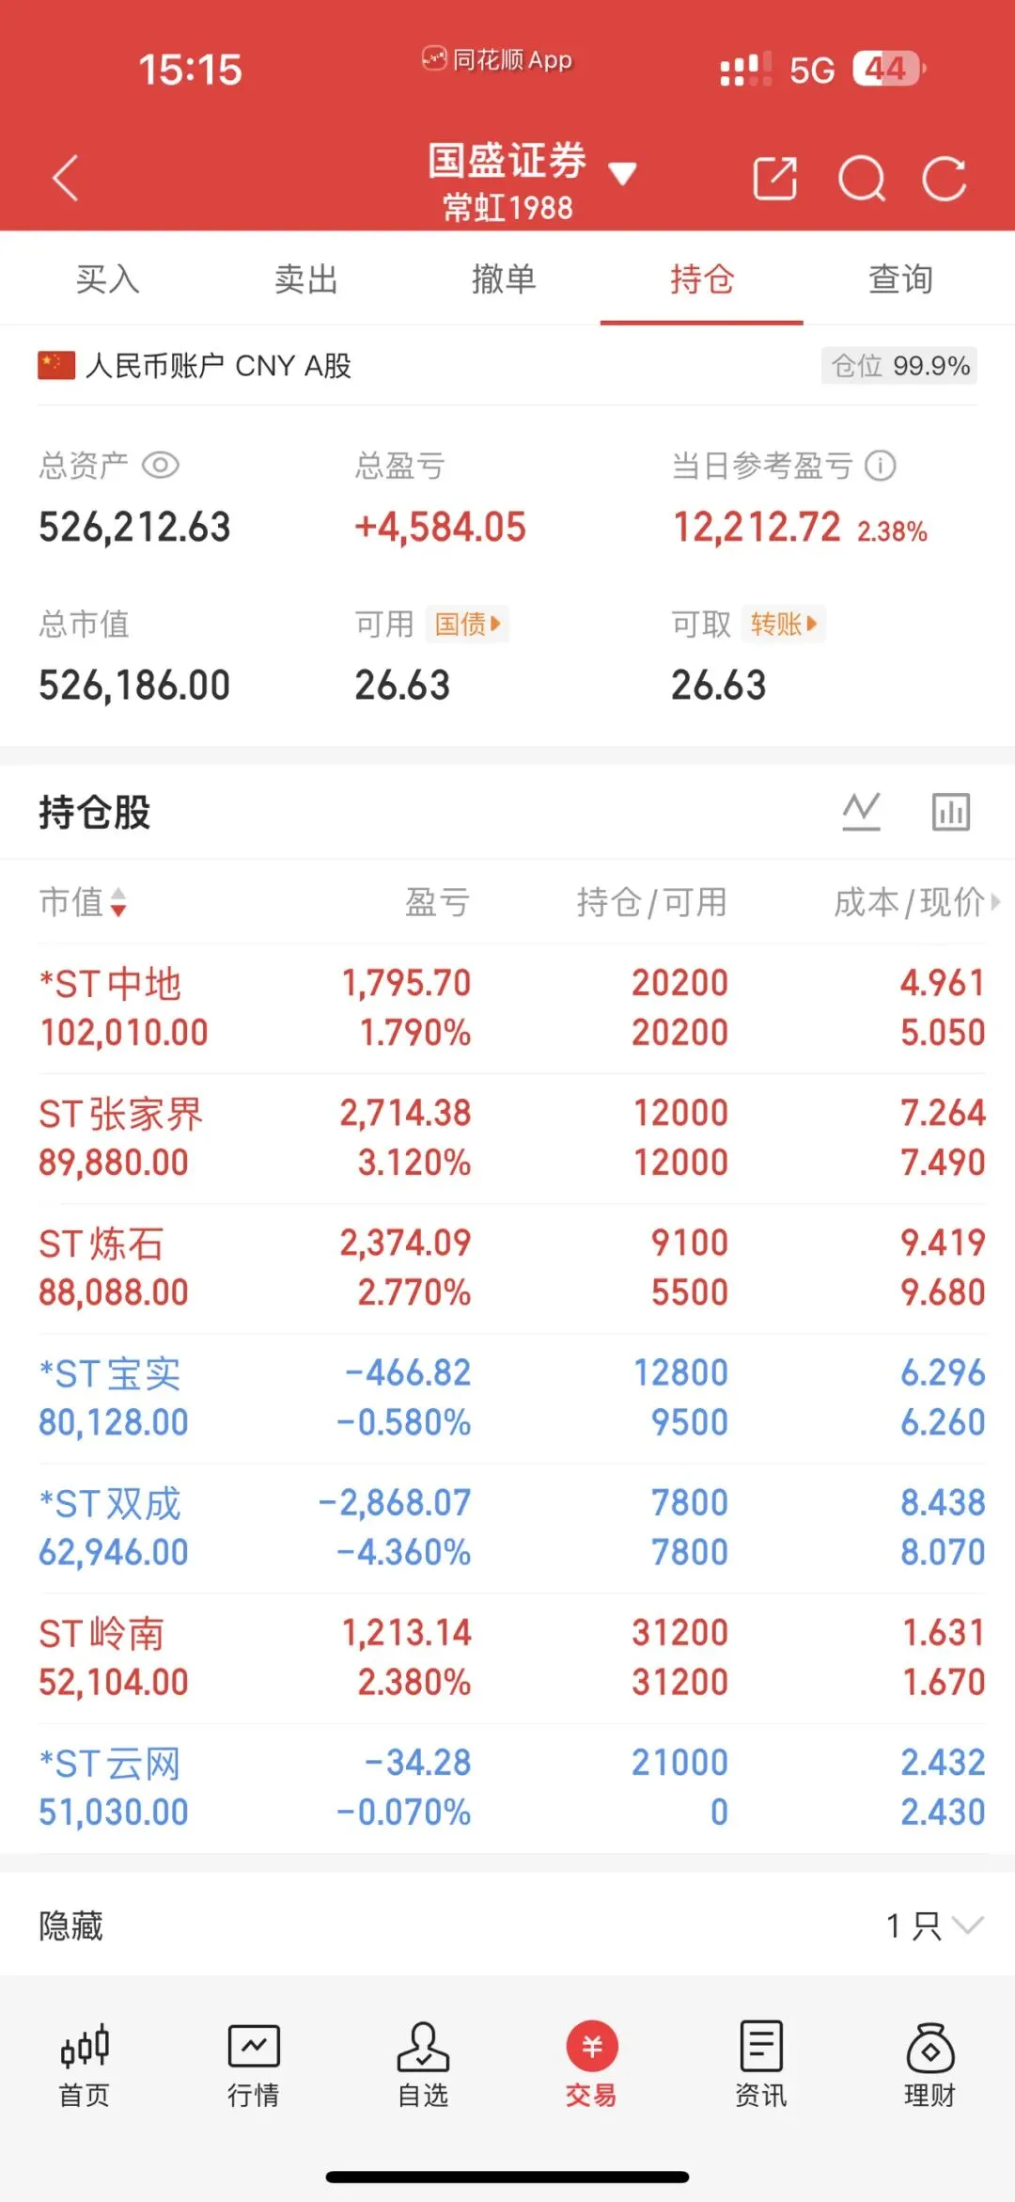1015x2202 pixels.
Task: Tap the back arrow icon
Action: tap(65, 178)
